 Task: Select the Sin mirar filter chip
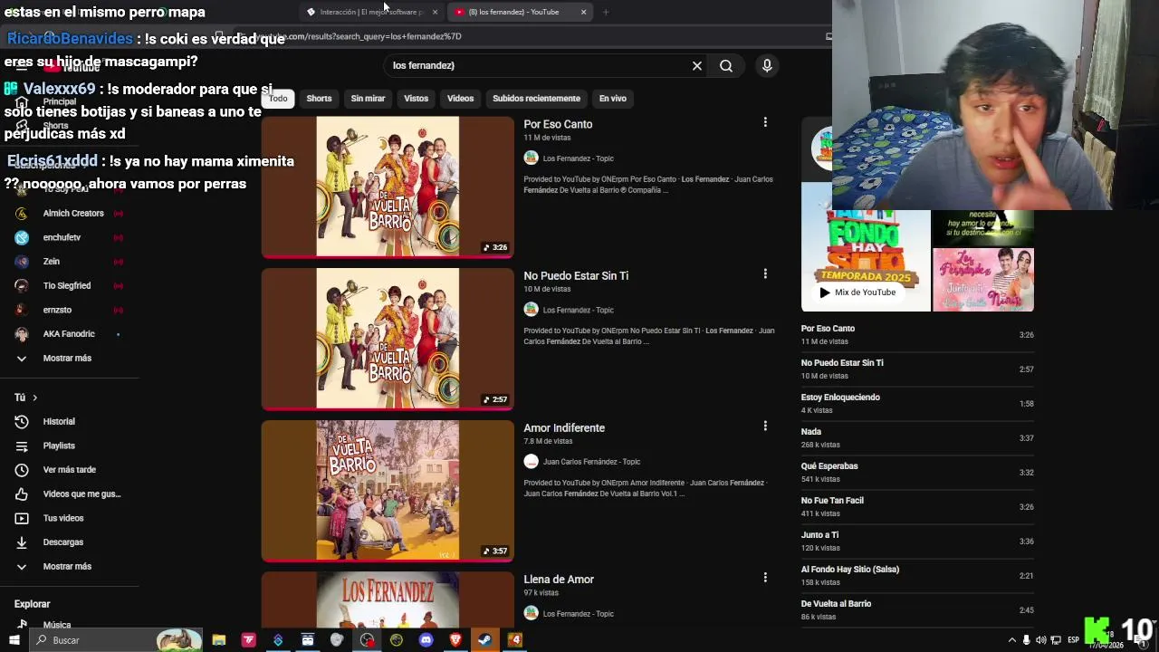point(368,98)
